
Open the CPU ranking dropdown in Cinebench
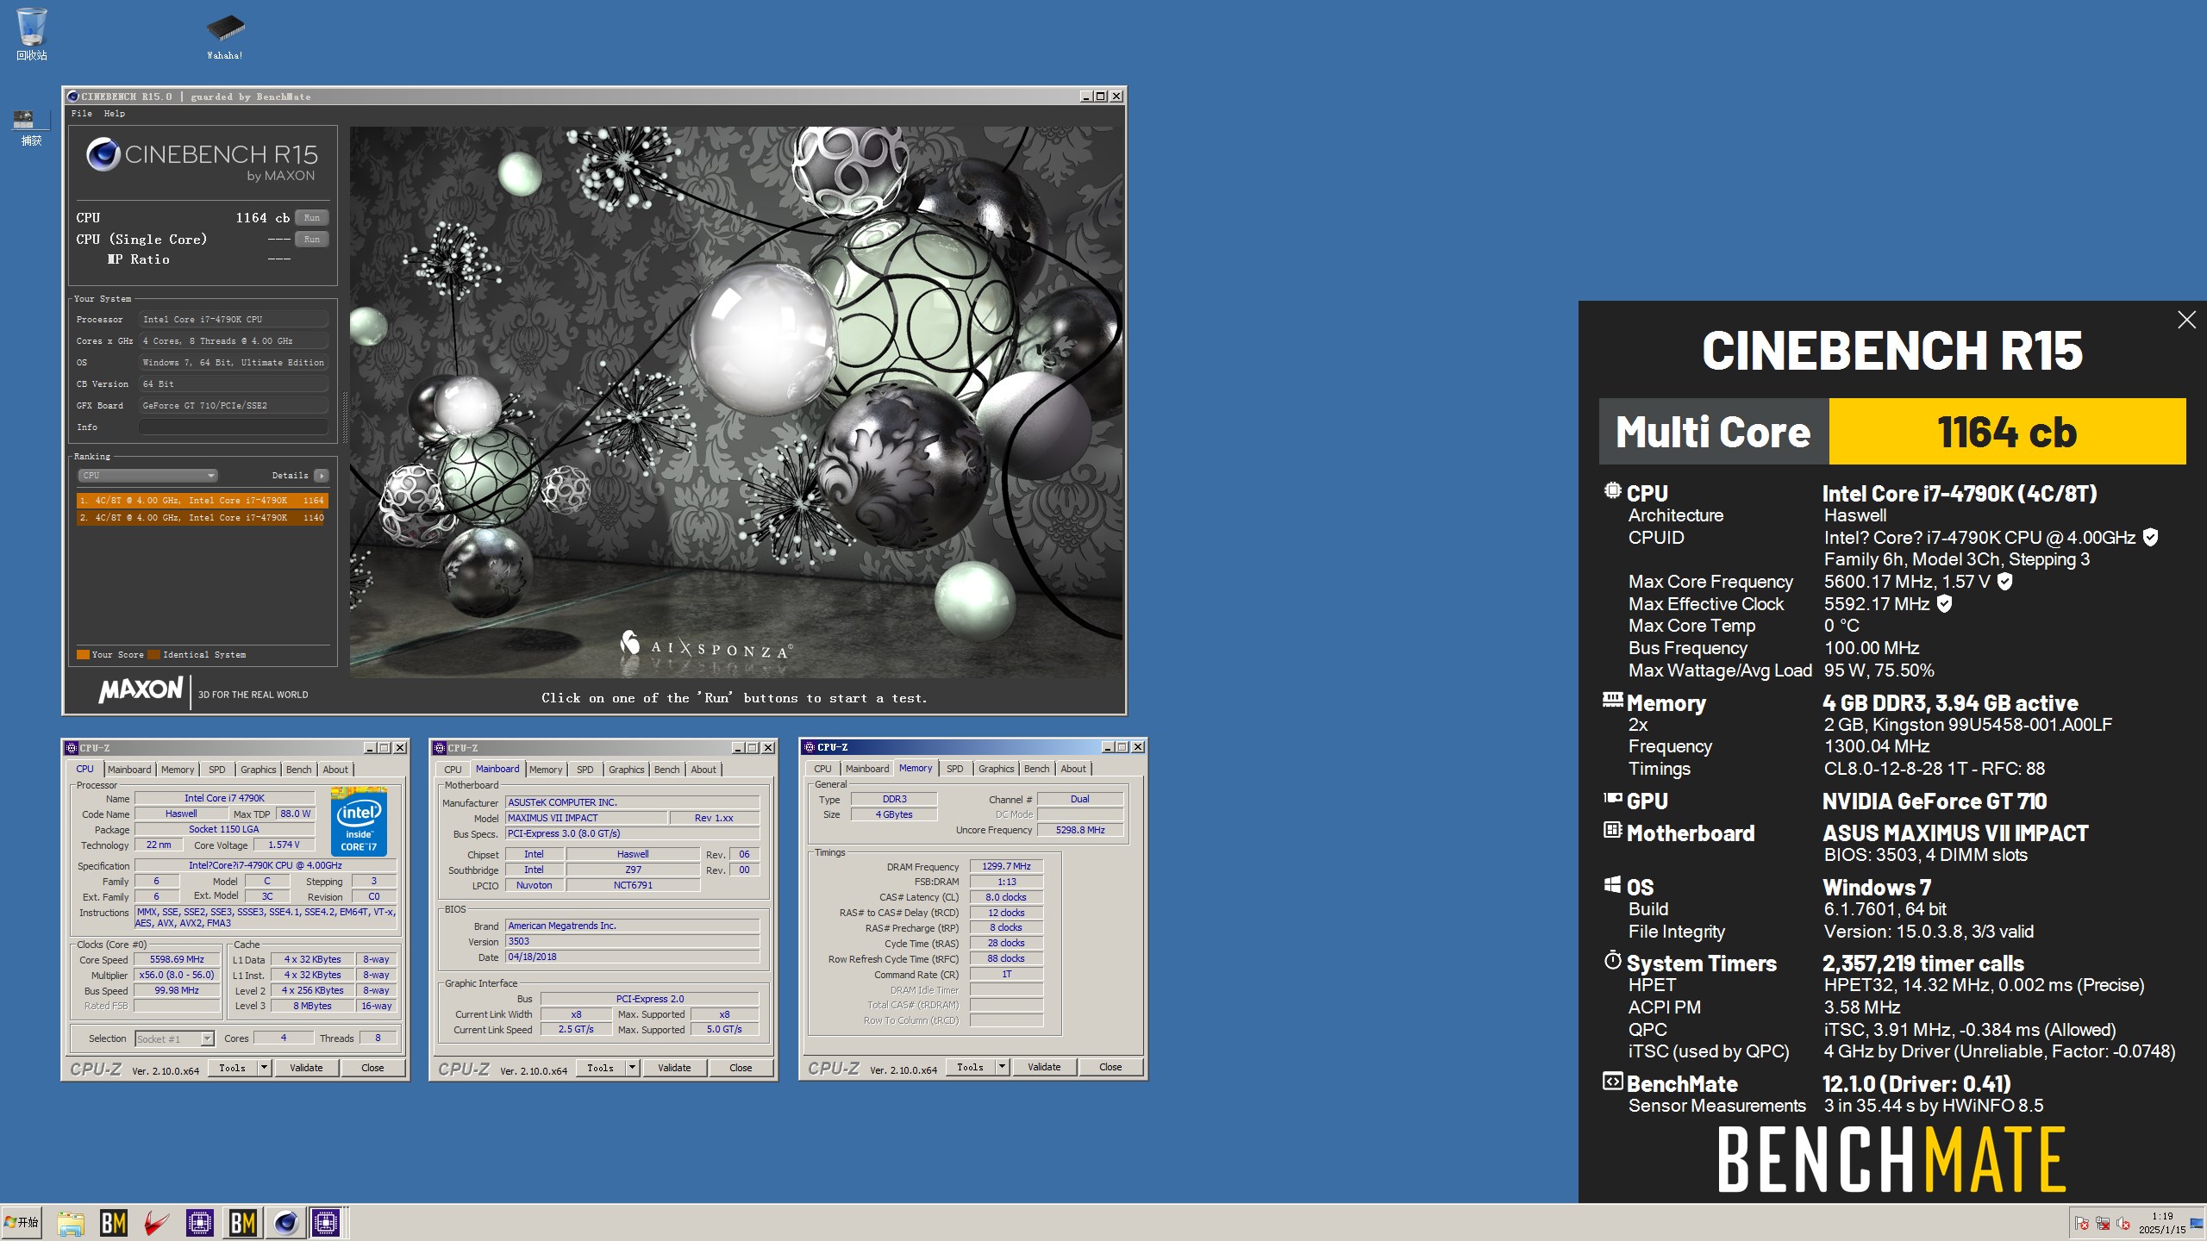tap(147, 476)
